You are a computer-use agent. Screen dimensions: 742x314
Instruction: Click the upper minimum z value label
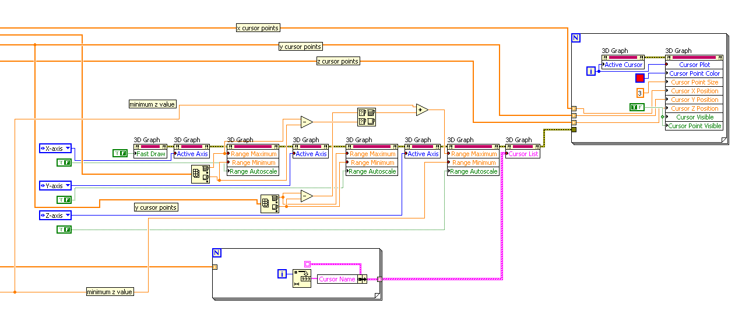click(x=152, y=104)
